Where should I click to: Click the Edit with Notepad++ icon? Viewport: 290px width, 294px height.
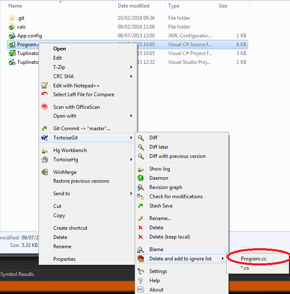[44, 86]
